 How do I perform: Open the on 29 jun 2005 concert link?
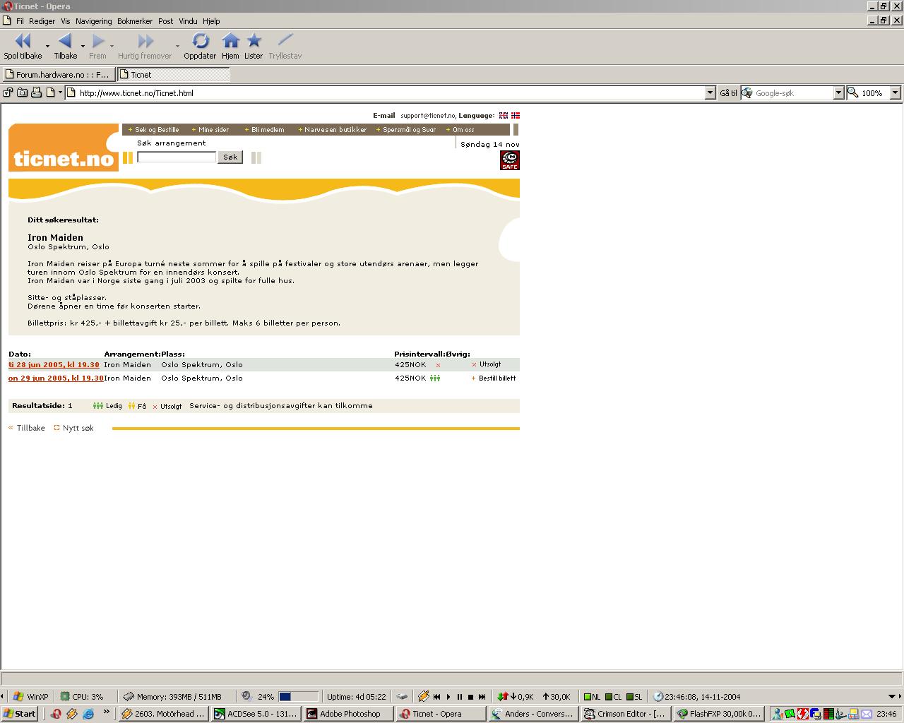click(x=56, y=378)
